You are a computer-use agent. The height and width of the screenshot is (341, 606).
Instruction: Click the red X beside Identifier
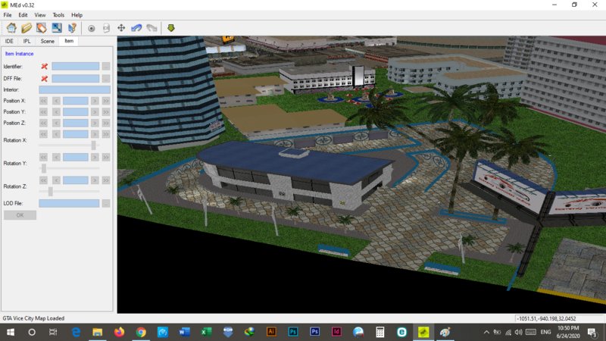(x=45, y=67)
